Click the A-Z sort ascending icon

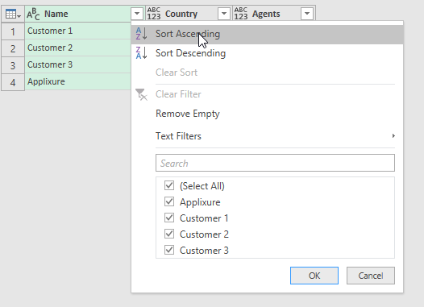pyautogui.click(x=141, y=34)
